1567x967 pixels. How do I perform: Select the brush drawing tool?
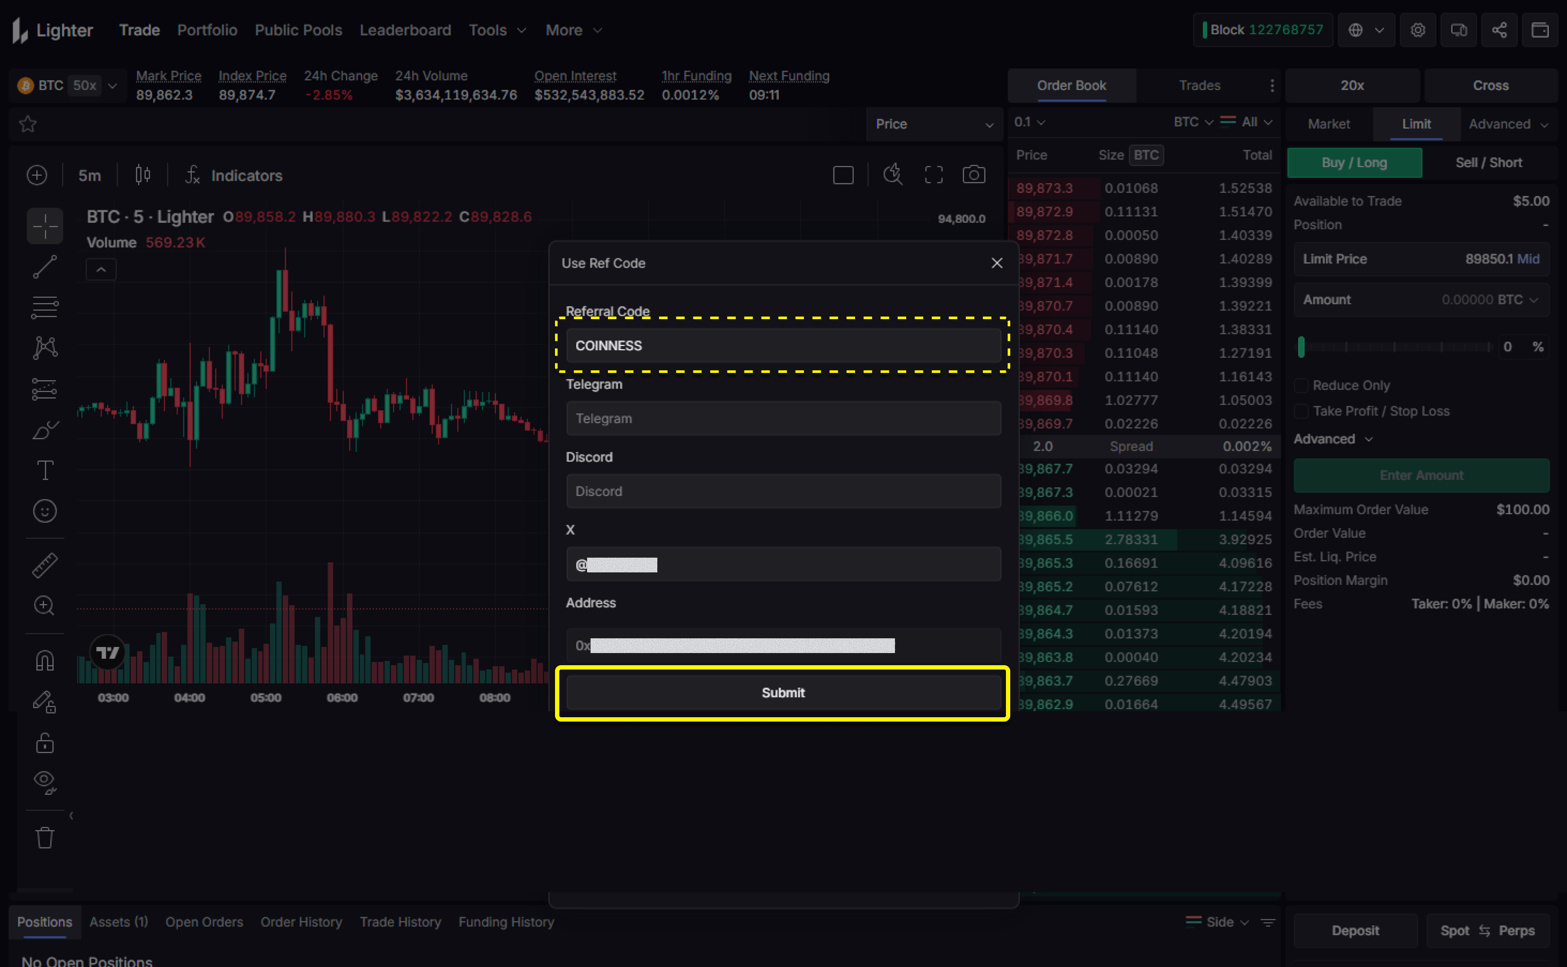45,430
